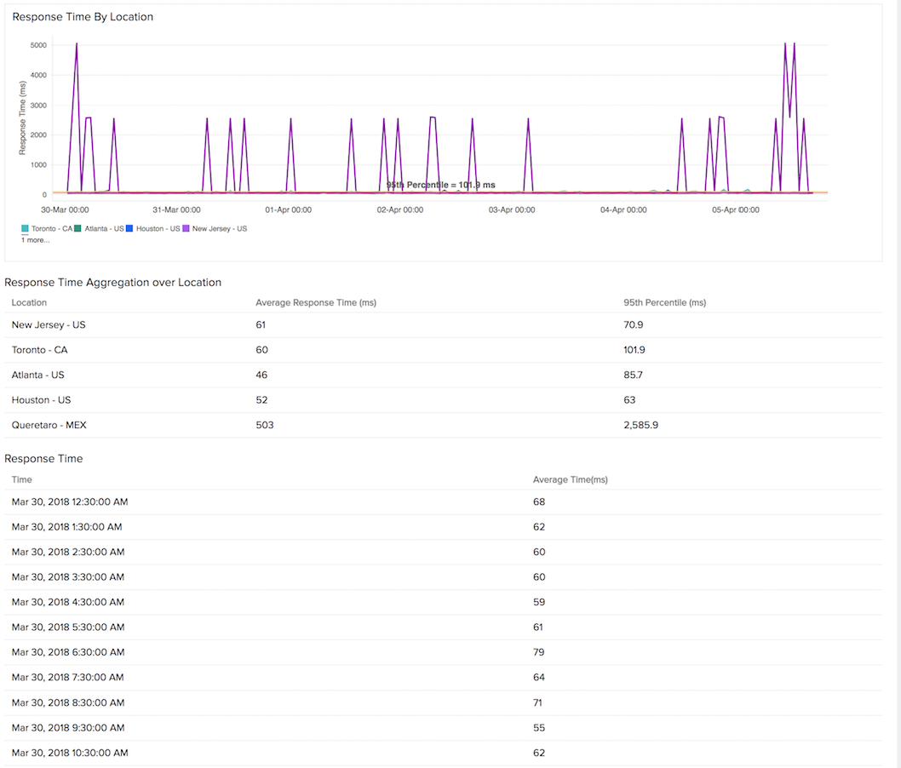901x768 pixels.
Task: Toggle Toronto - CA series via legend label
Action: pos(52,228)
